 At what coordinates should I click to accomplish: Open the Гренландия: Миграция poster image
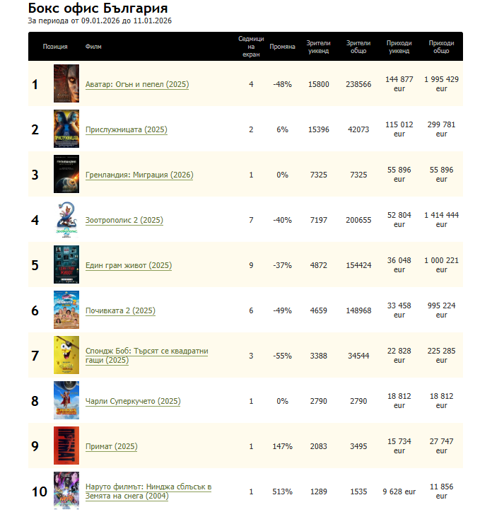[x=66, y=175]
